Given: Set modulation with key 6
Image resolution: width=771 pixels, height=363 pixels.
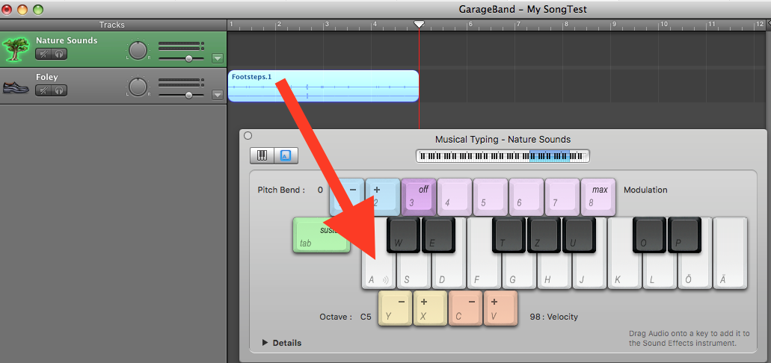Looking at the screenshot, I should [526, 197].
